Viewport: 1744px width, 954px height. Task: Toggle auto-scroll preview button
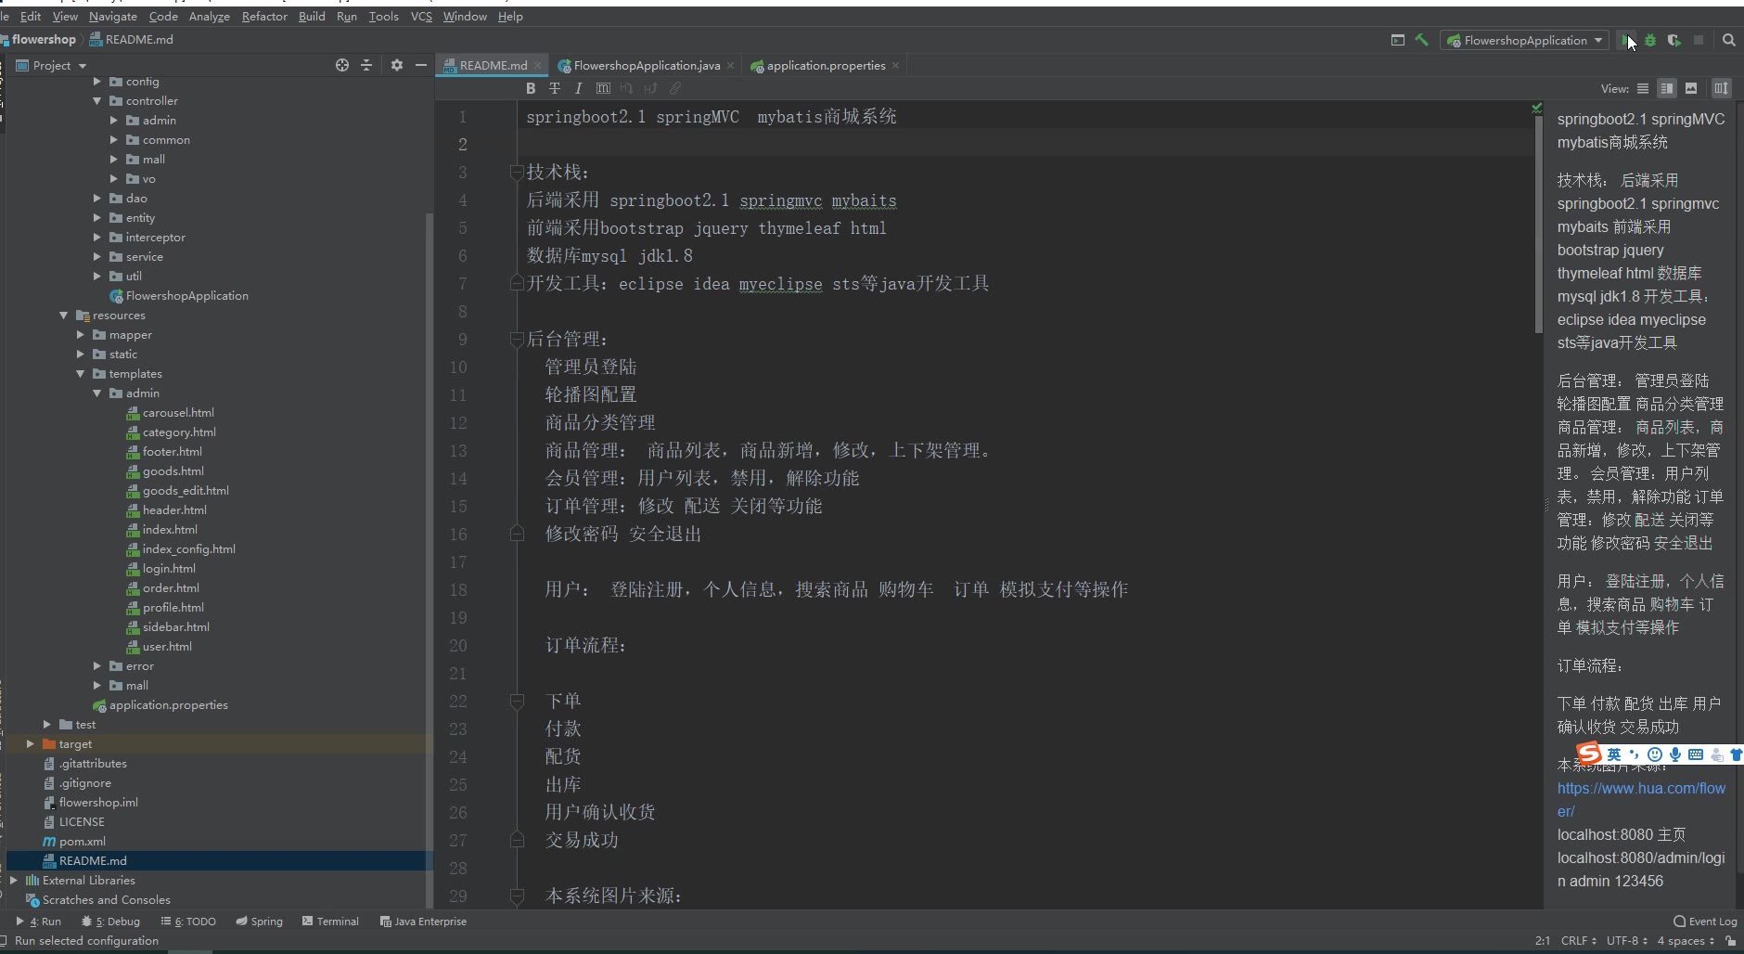click(x=1721, y=88)
